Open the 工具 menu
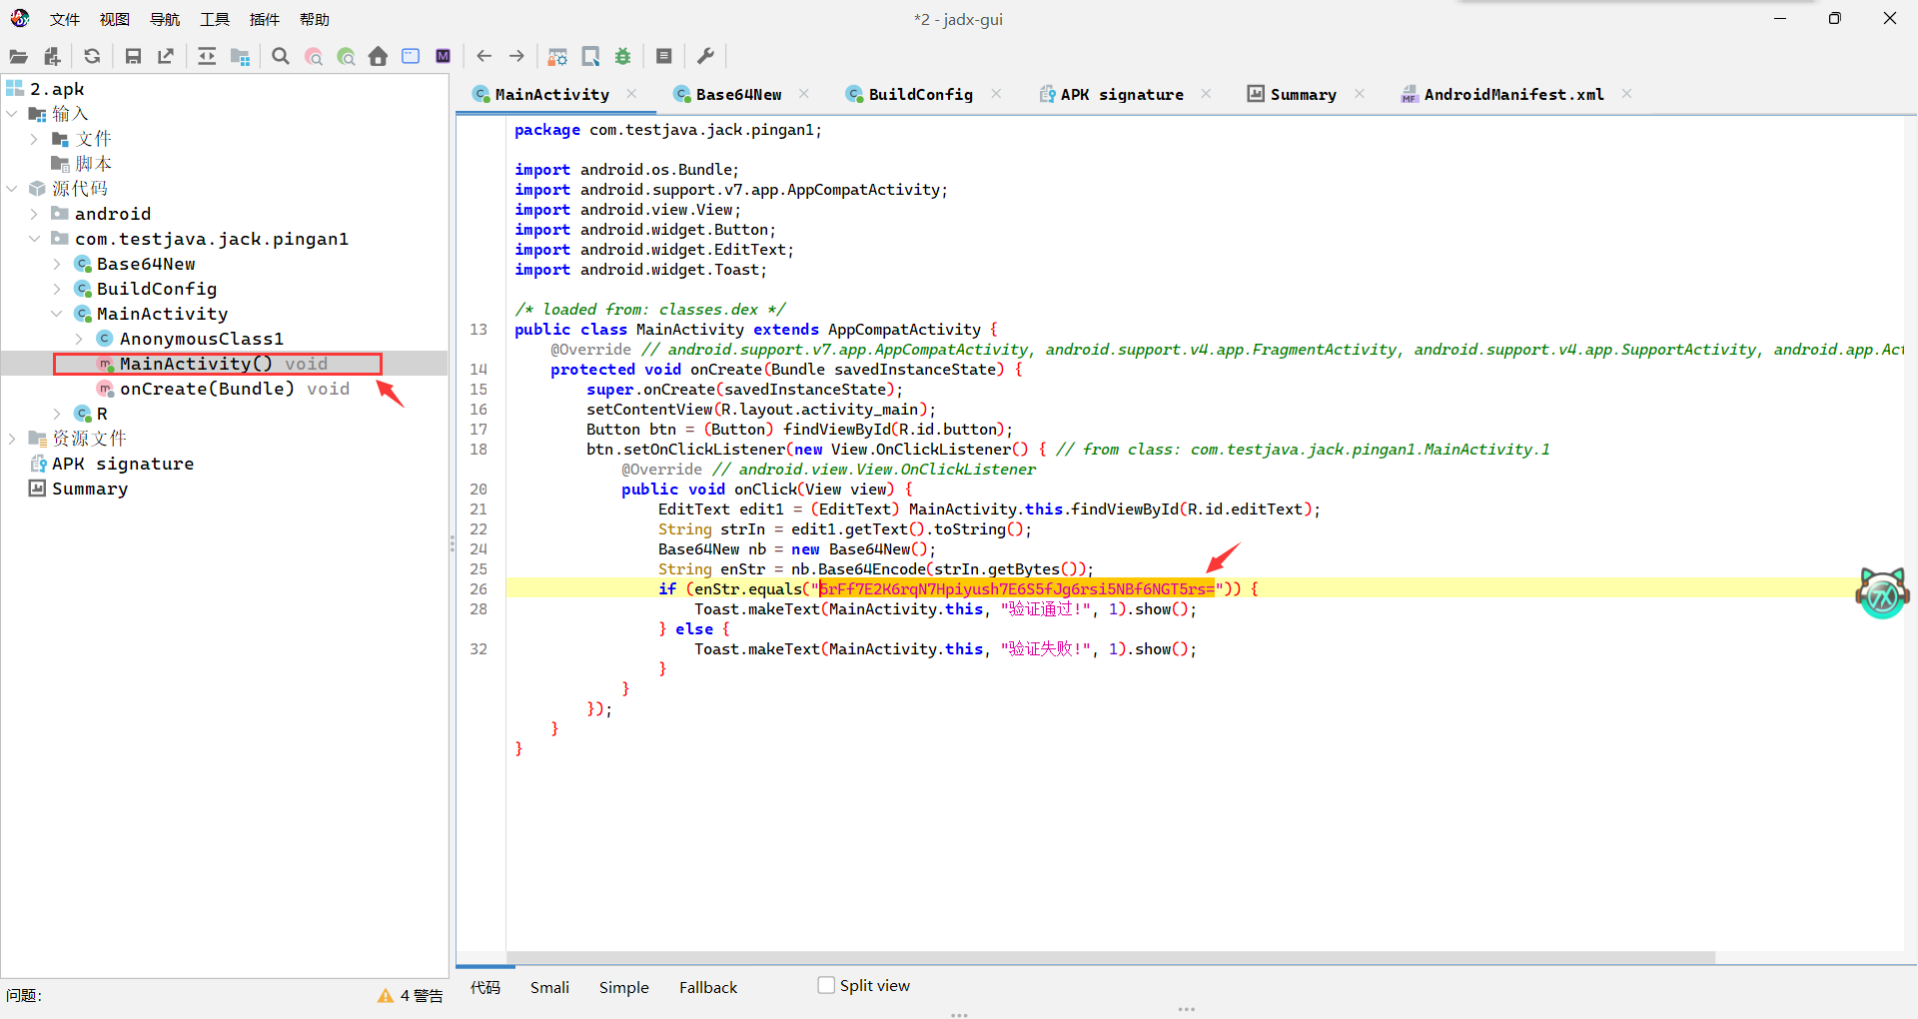1918x1019 pixels. point(214,19)
